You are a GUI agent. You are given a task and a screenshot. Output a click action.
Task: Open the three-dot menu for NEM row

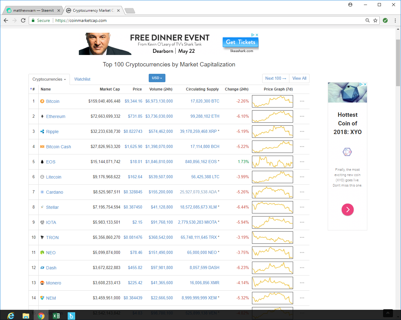point(302,298)
